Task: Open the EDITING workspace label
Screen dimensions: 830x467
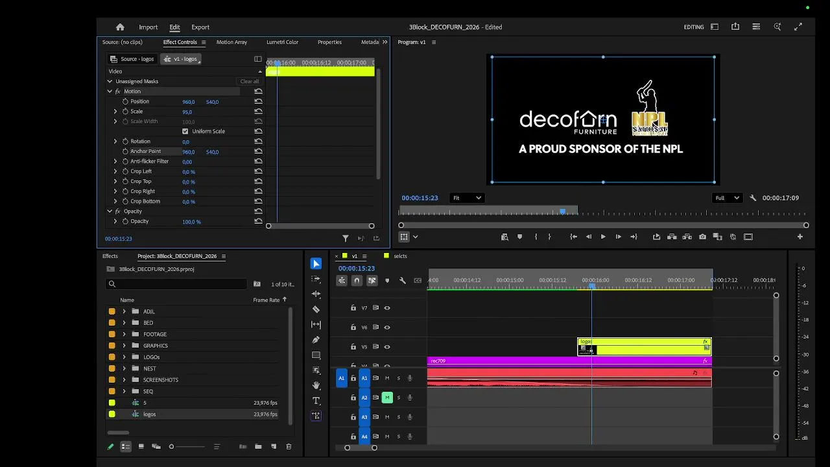Action: point(694,27)
